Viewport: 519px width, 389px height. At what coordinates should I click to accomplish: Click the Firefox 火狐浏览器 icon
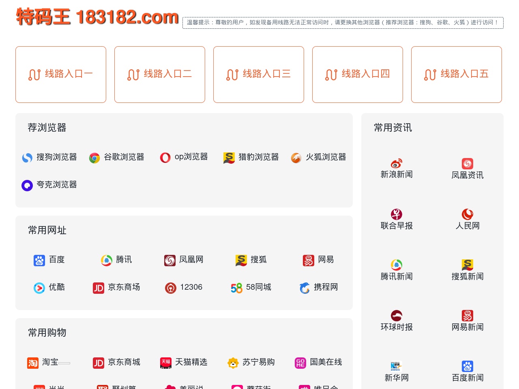pyautogui.click(x=296, y=158)
